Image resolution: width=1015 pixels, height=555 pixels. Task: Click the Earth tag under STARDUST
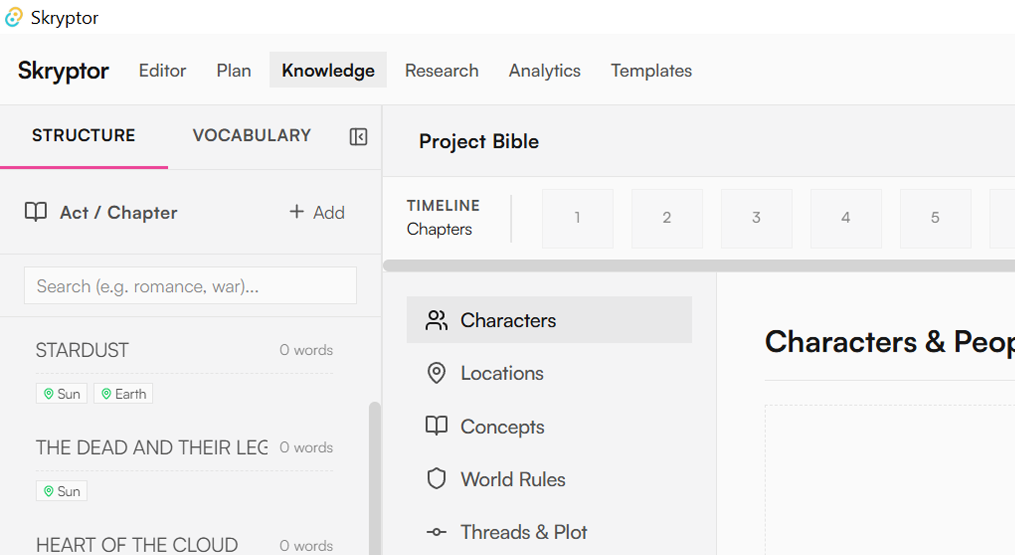[x=123, y=394]
